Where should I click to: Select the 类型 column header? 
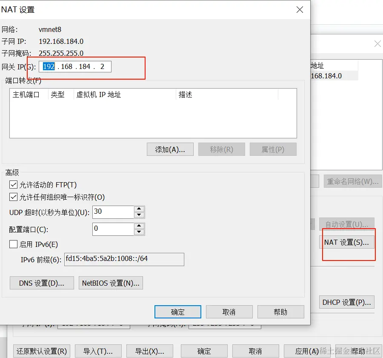point(61,95)
